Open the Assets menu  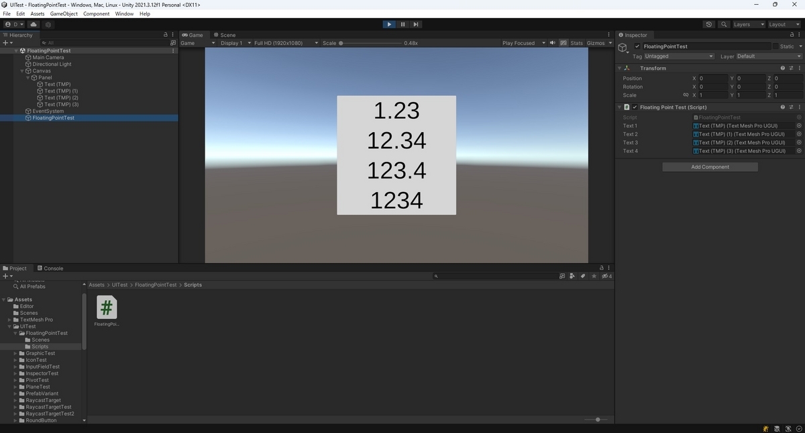tap(38, 13)
